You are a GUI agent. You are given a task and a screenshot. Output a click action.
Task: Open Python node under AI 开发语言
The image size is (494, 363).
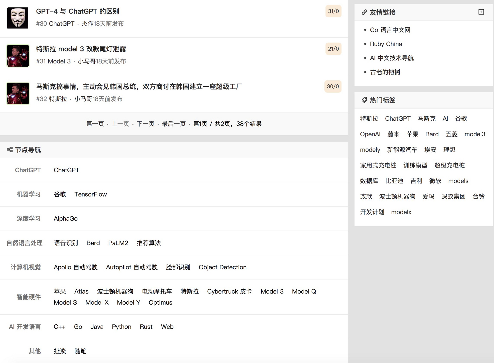coord(121,327)
